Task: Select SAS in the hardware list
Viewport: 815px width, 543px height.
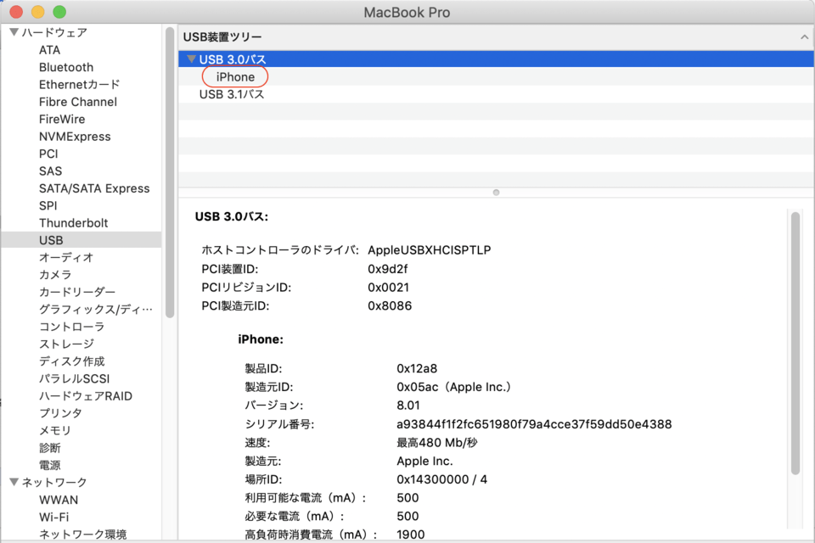Action: point(50,171)
